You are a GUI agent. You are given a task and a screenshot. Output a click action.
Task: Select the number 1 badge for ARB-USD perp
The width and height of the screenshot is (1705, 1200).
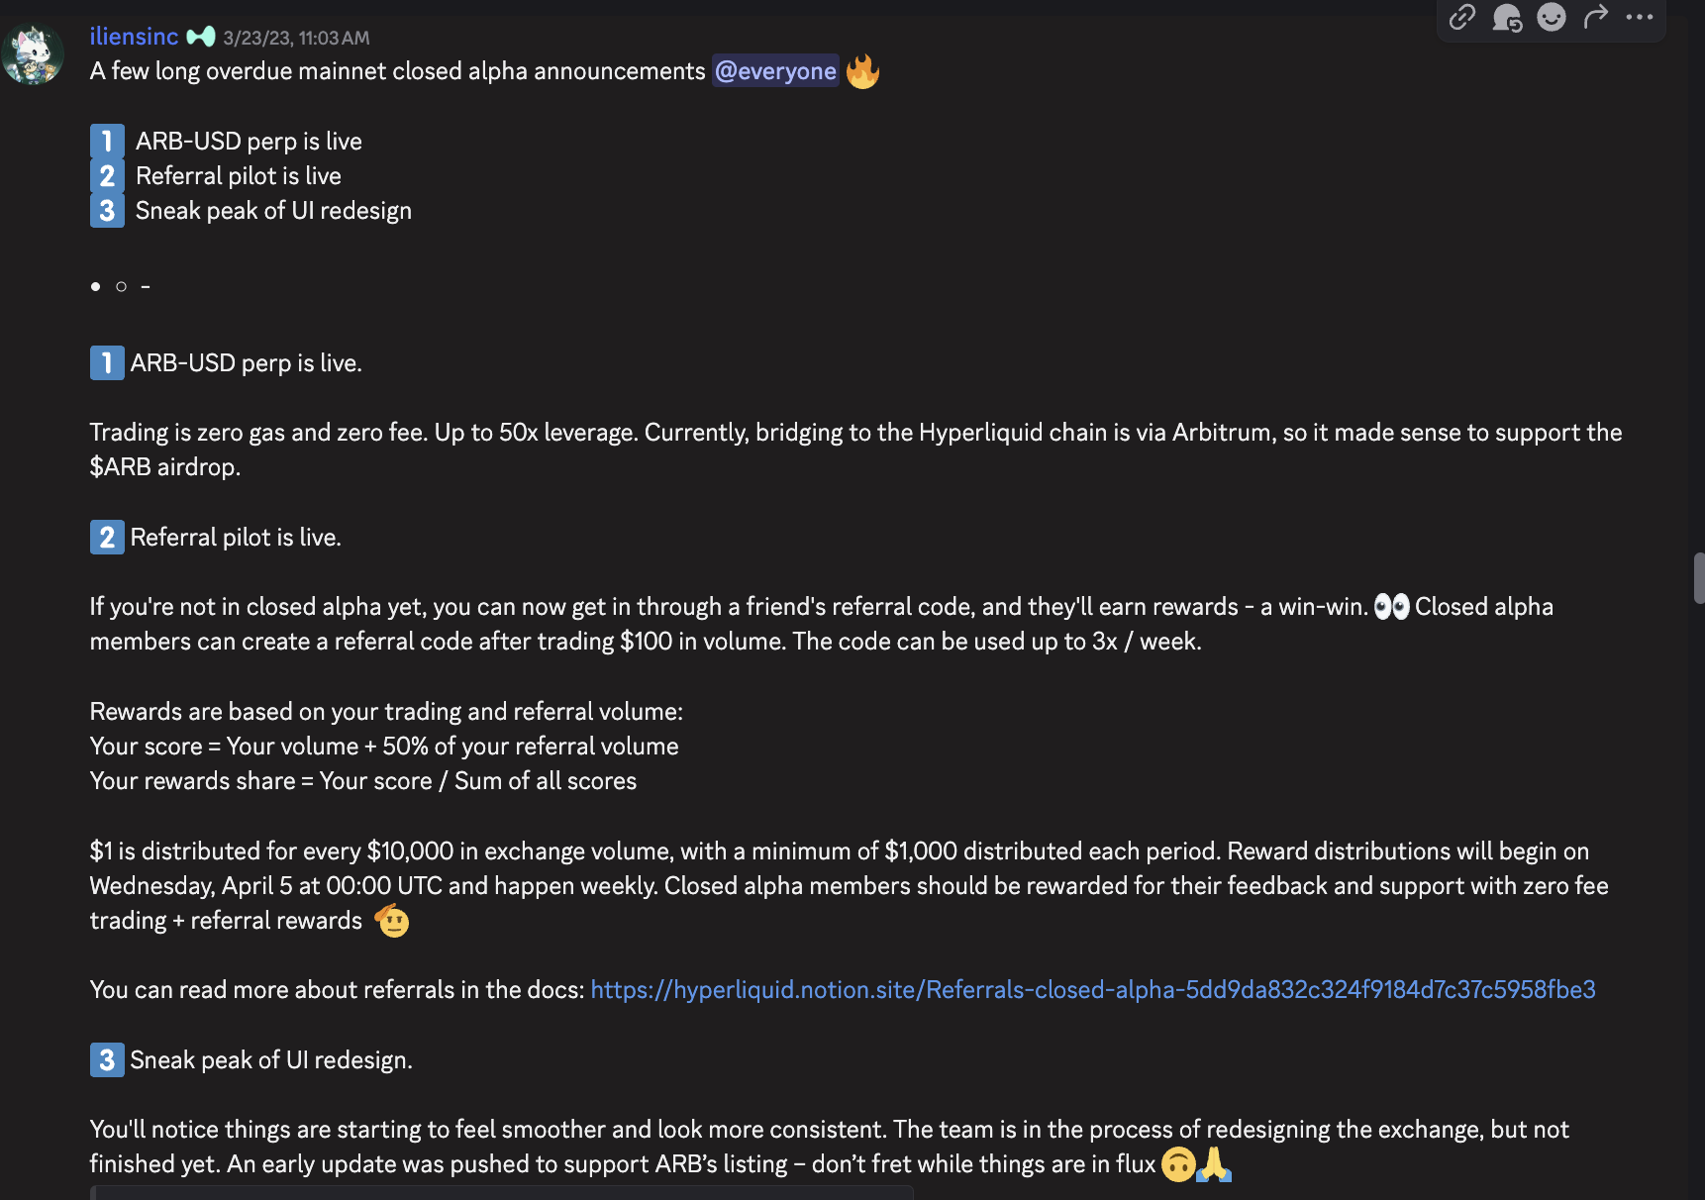click(106, 140)
